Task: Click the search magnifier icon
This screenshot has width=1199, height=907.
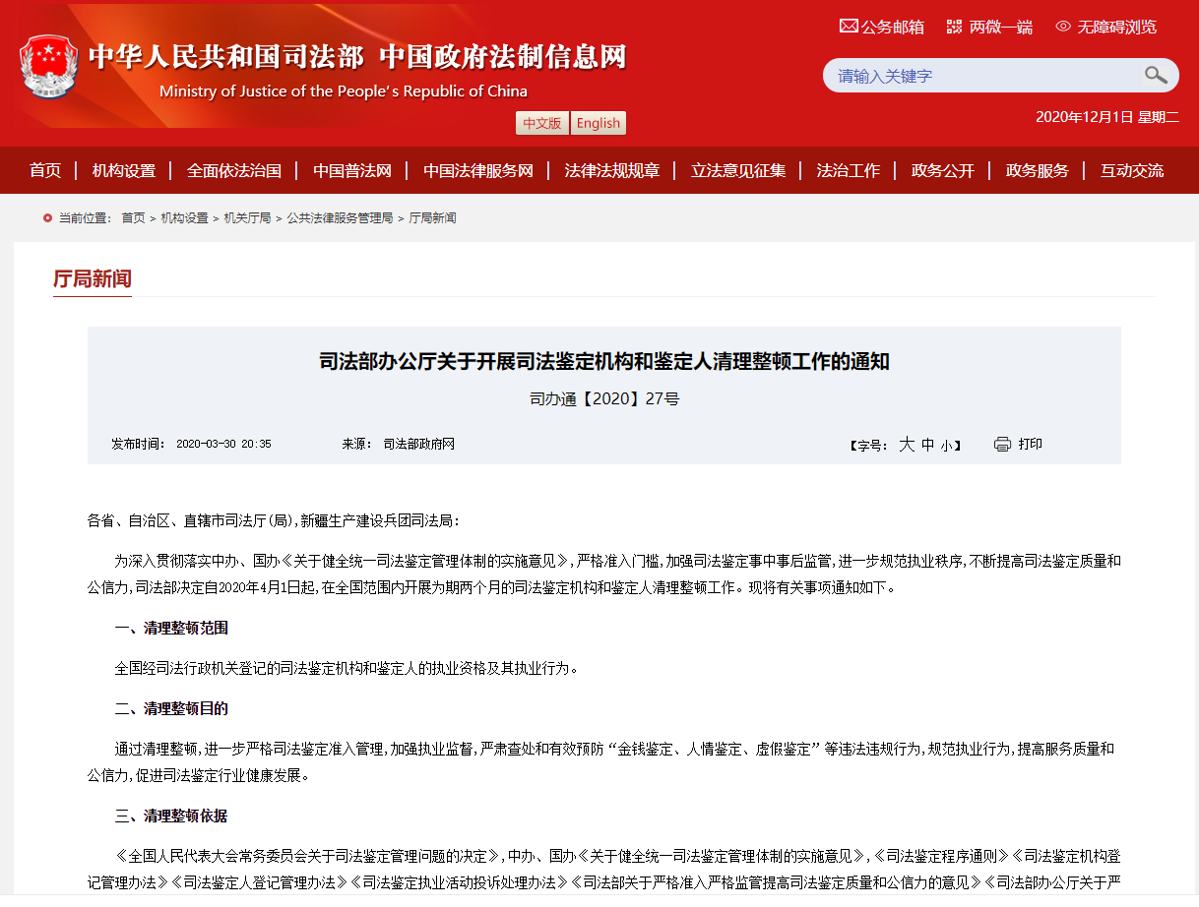Action: pyautogui.click(x=1156, y=76)
